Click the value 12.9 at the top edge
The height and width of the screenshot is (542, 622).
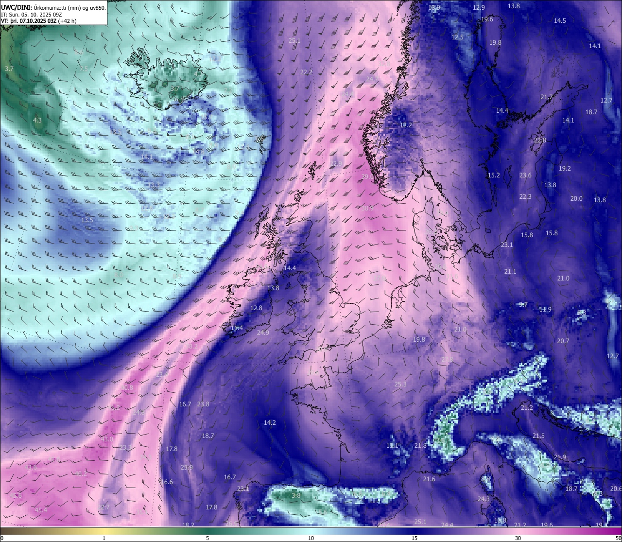tap(479, 8)
